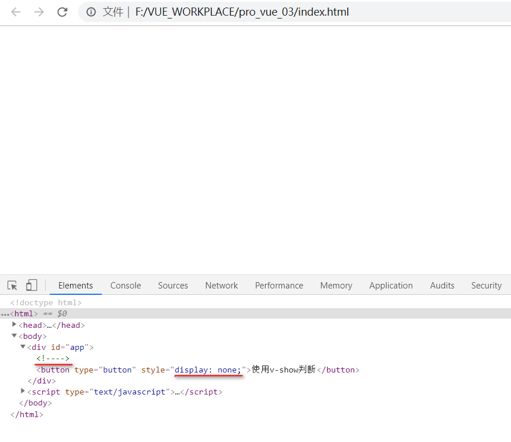Open the Security tab
The image size is (511, 442).
(x=486, y=286)
